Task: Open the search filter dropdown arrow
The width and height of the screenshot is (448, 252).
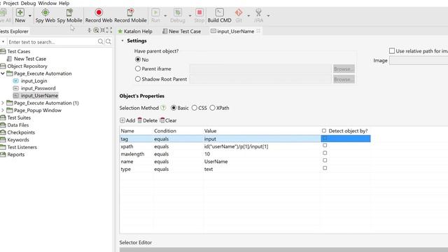Action: click(x=3, y=42)
